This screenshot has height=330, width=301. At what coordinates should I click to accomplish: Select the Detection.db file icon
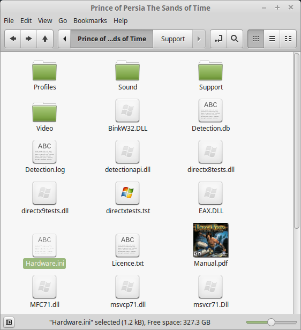[210, 110]
